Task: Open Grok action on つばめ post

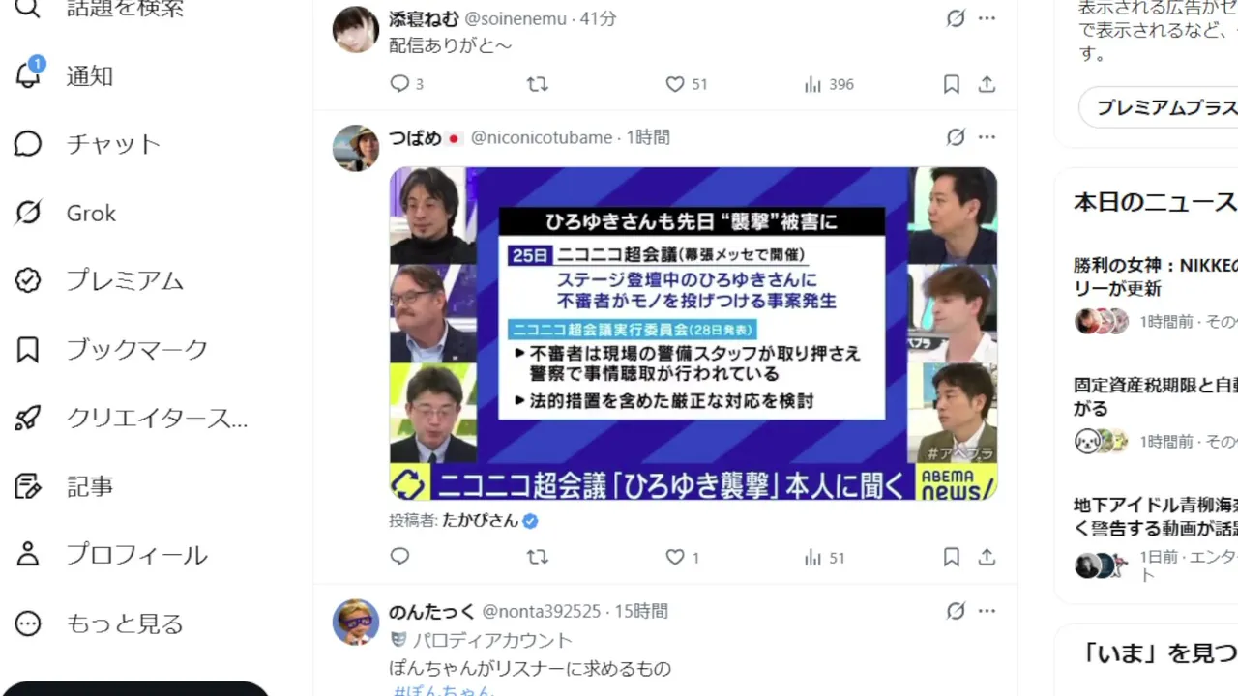Action: pos(956,137)
